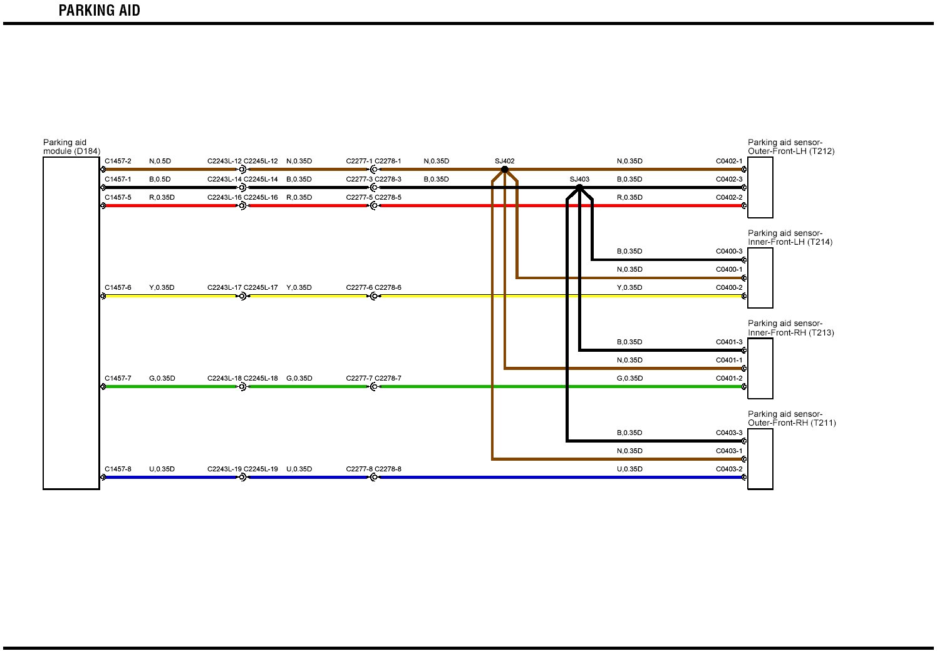Select connector label C2243L-19

(224, 469)
